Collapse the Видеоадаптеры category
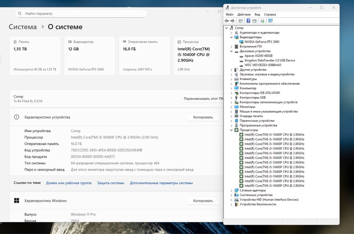This screenshot has width=354, height=234. pos(232,37)
